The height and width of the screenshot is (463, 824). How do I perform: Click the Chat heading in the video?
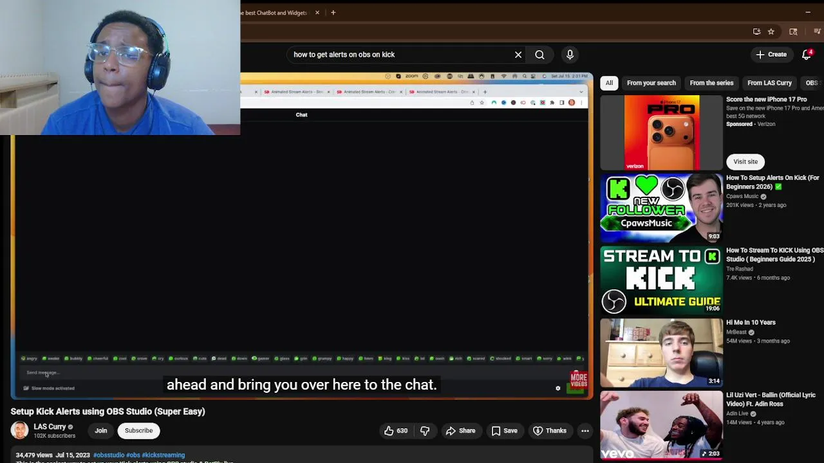pyautogui.click(x=301, y=114)
